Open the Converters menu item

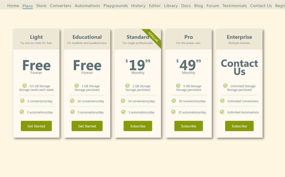(x=60, y=6)
